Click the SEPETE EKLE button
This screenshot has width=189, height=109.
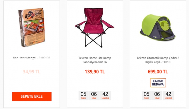pos(32,96)
